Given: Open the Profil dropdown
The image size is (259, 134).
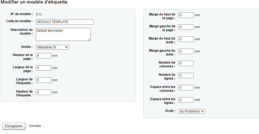Looking at the screenshot, I should (192, 112).
